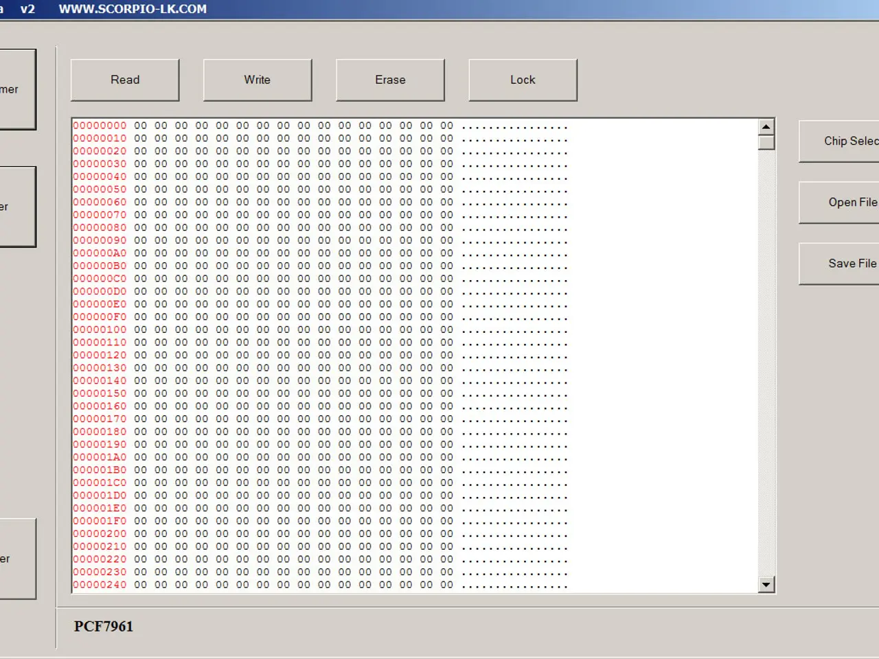
Task: Click the hex view scrollbar thumb
Action: [x=766, y=143]
